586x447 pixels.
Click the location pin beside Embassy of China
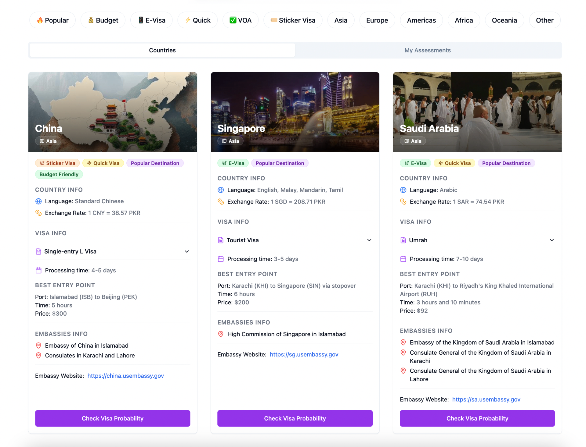38,346
